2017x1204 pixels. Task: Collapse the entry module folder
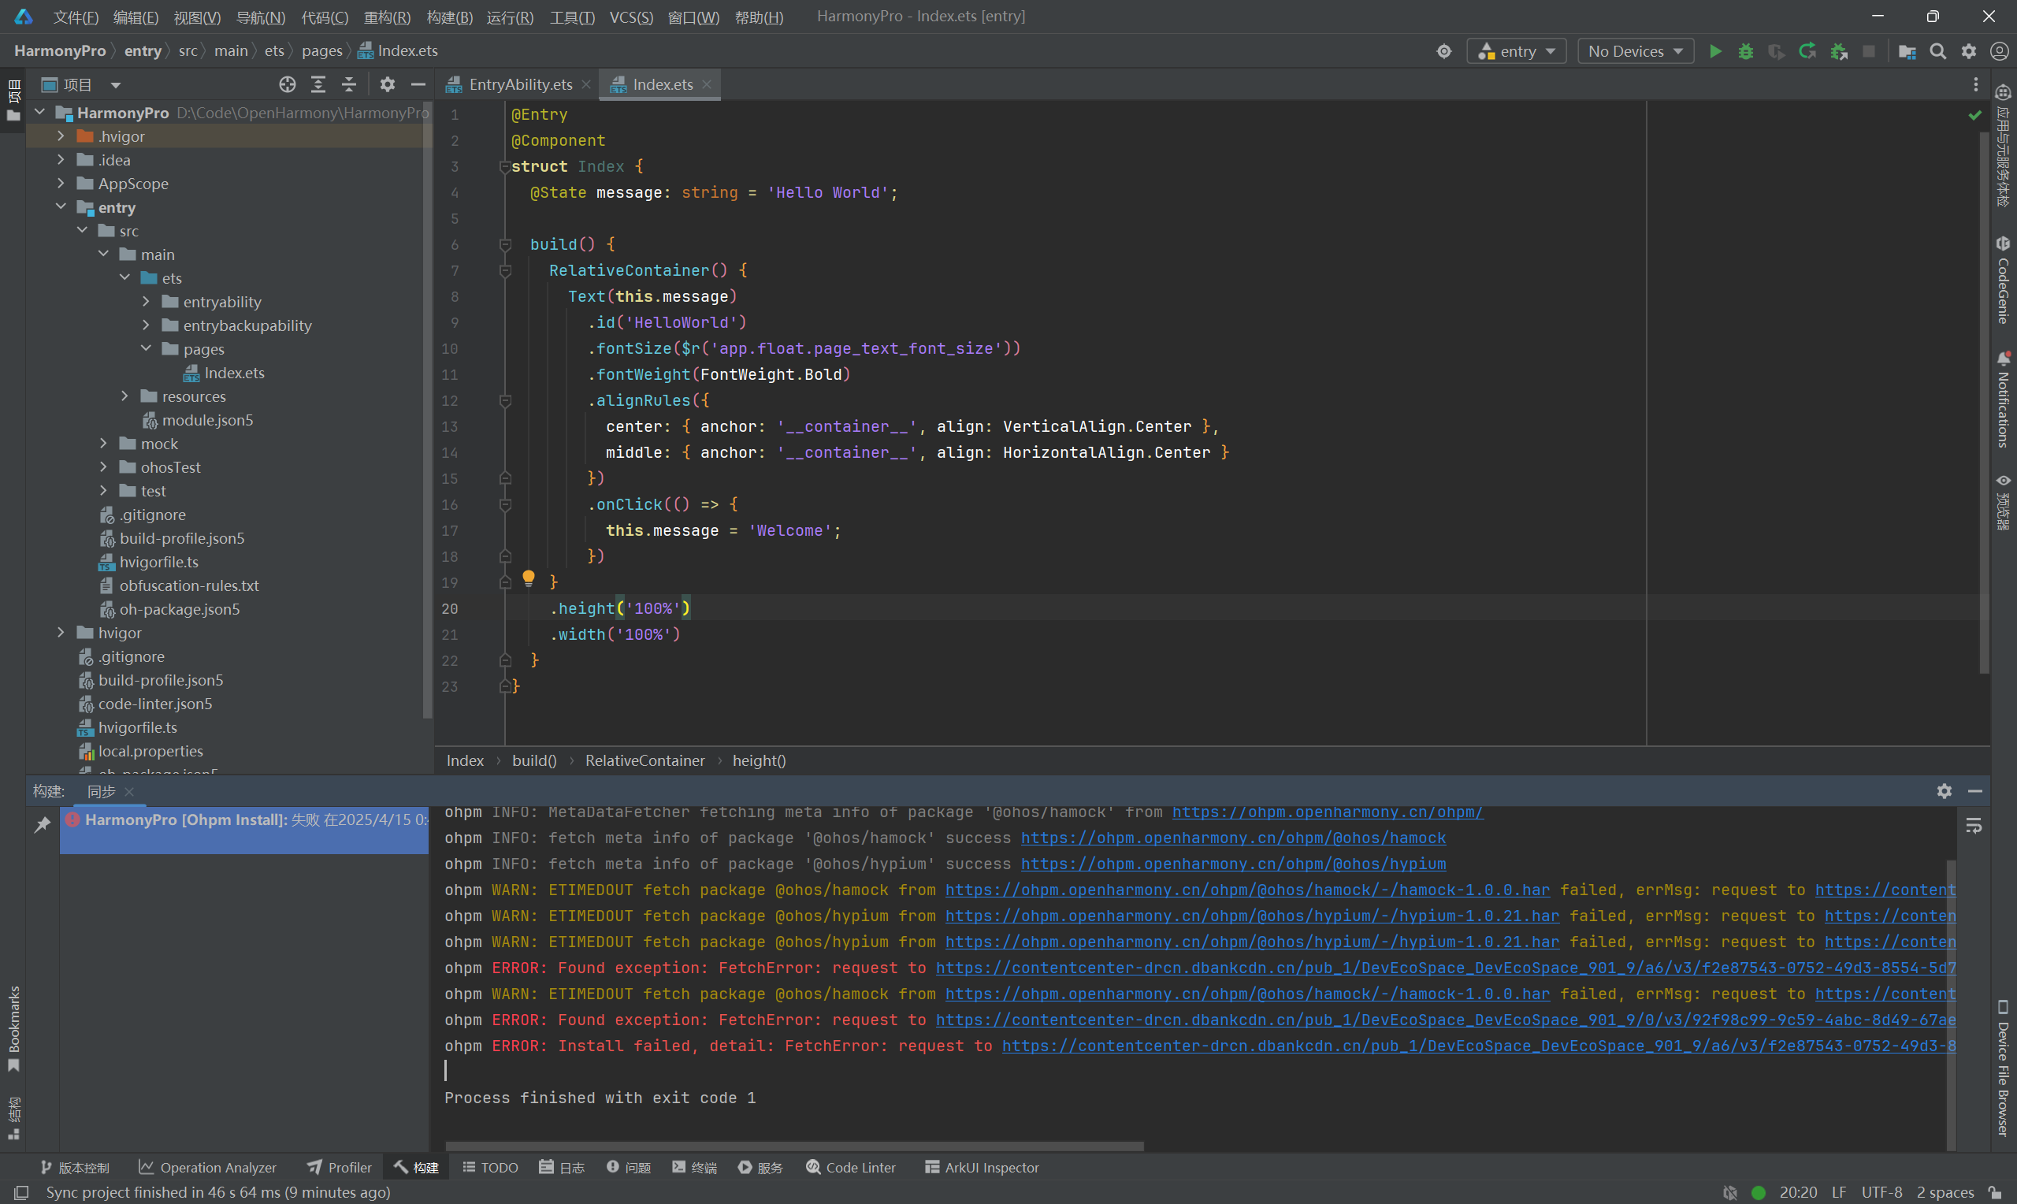tap(61, 207)
